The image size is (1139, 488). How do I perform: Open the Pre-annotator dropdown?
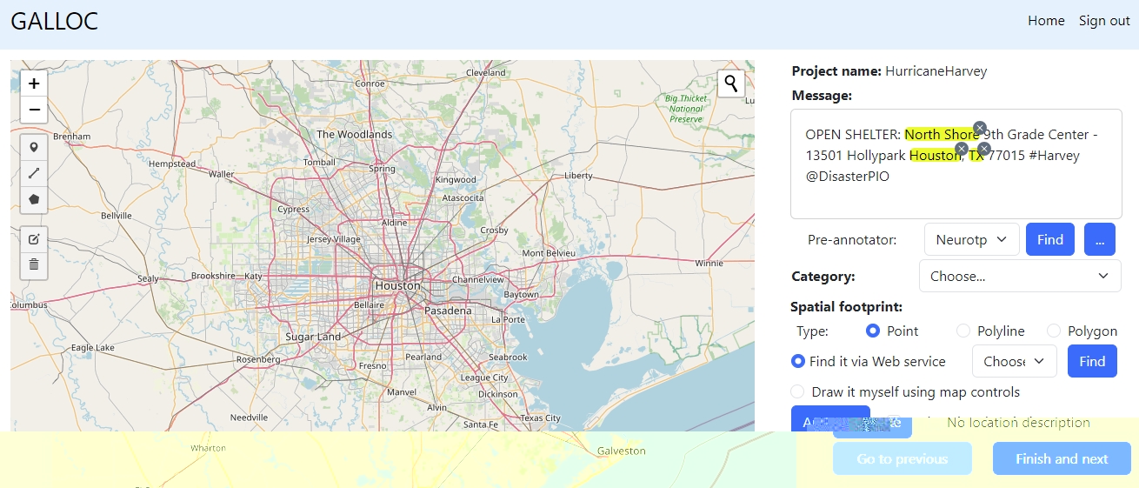[971, 239]
